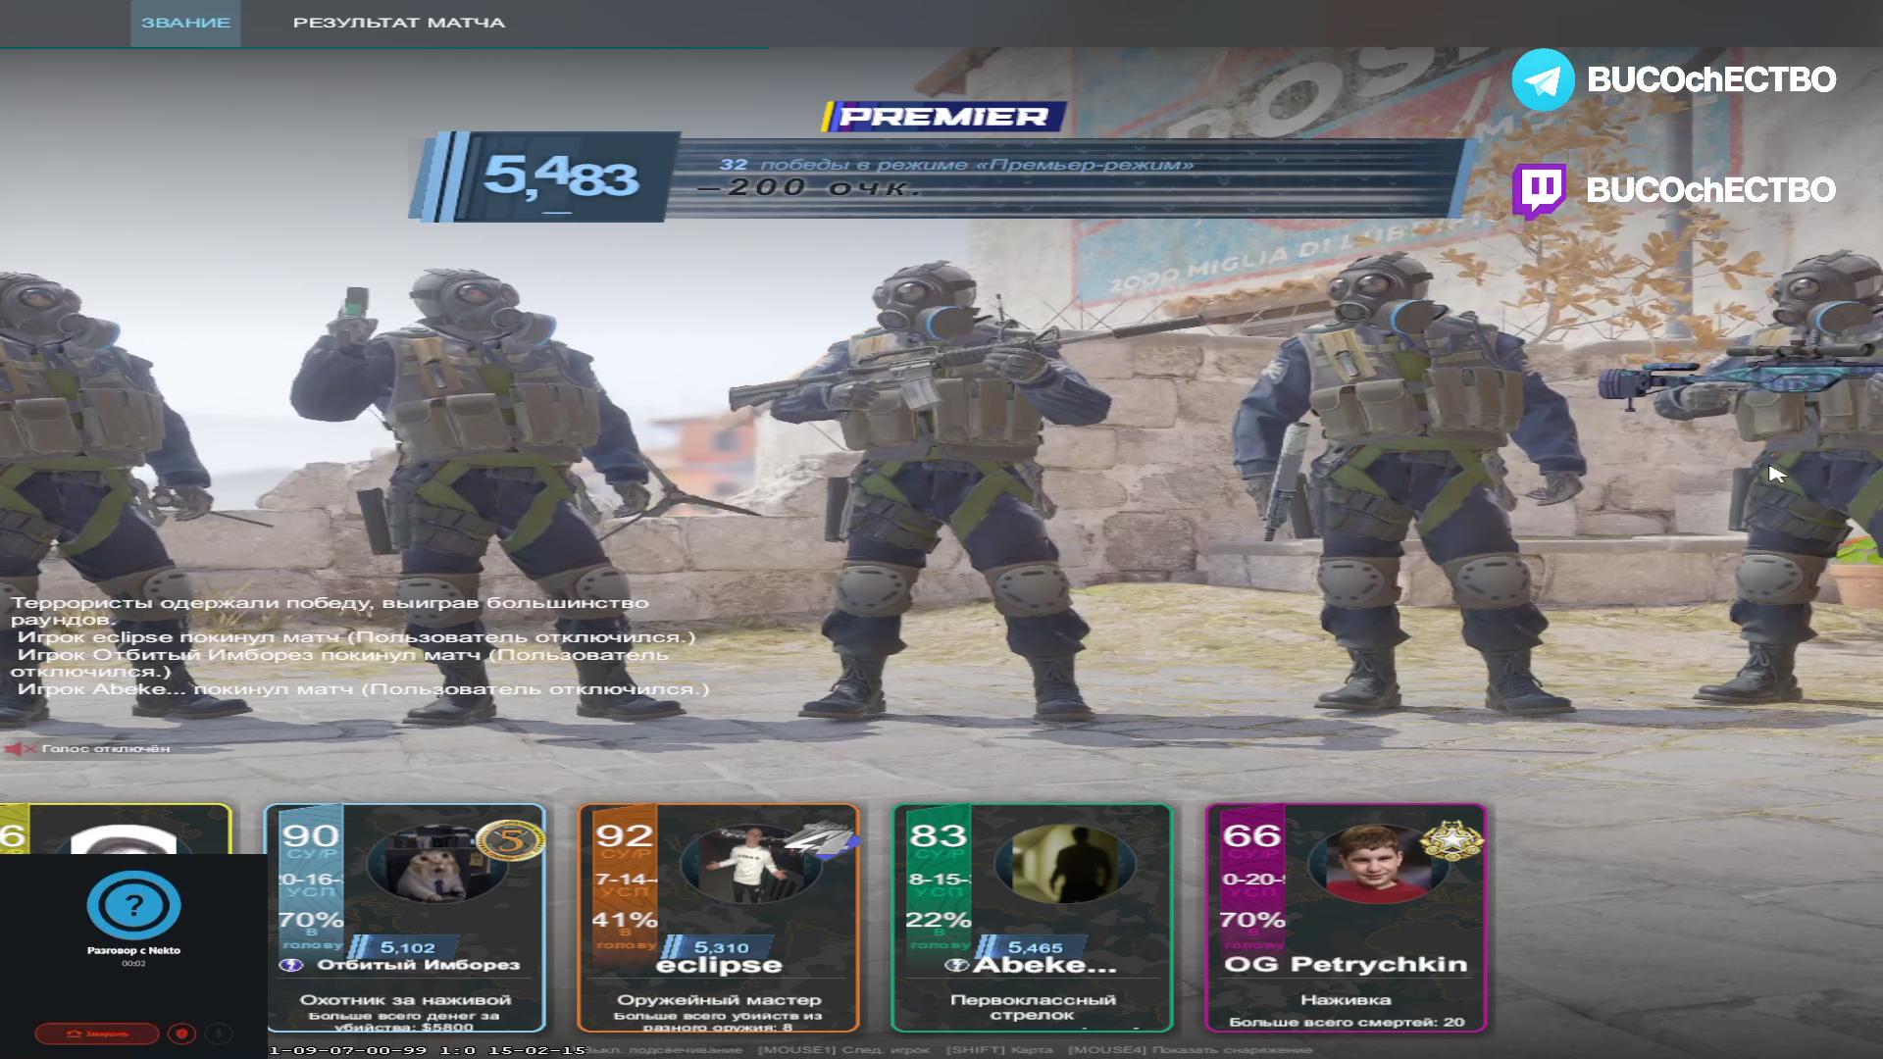Screen dimensions: 1883x1059
Task: Click the muted voice speaker icon
Action: click(x=20, y=749)
